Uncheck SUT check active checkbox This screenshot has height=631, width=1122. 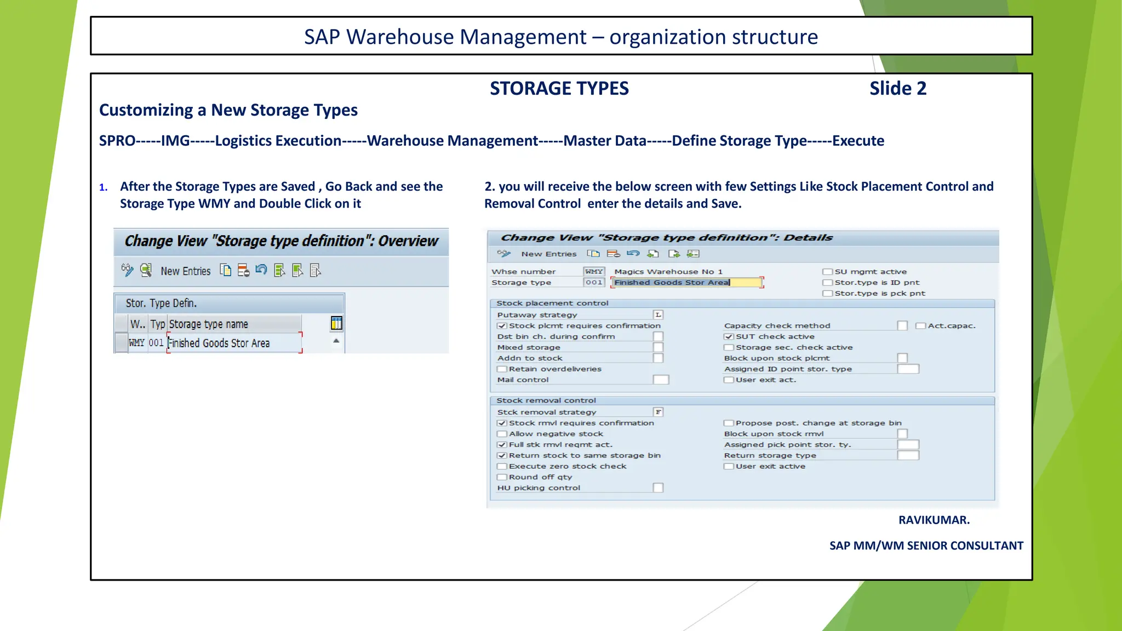[729, 337]
